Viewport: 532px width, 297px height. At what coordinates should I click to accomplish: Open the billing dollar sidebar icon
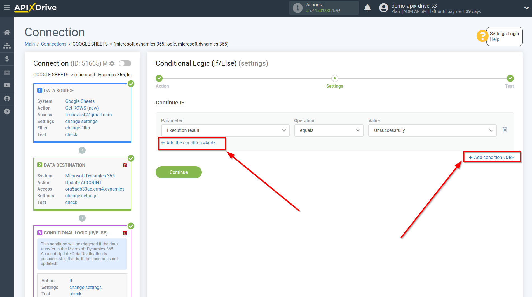[x=7, y=59]
